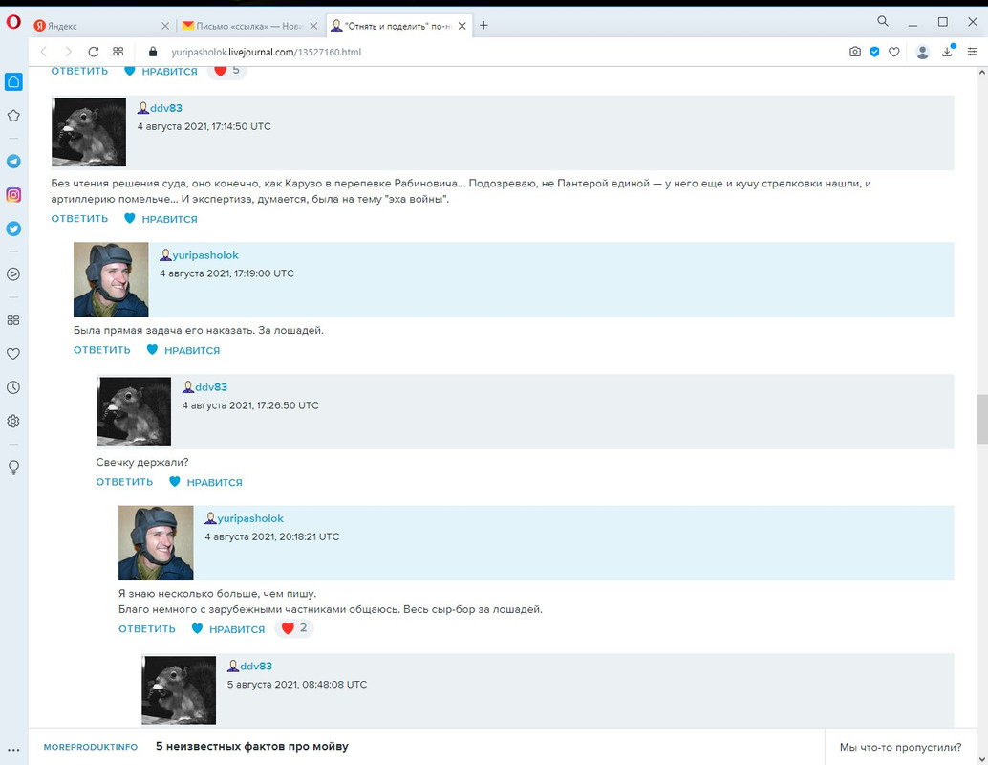
Task: View the 2 likes heart counter
Action: point(294,628)
